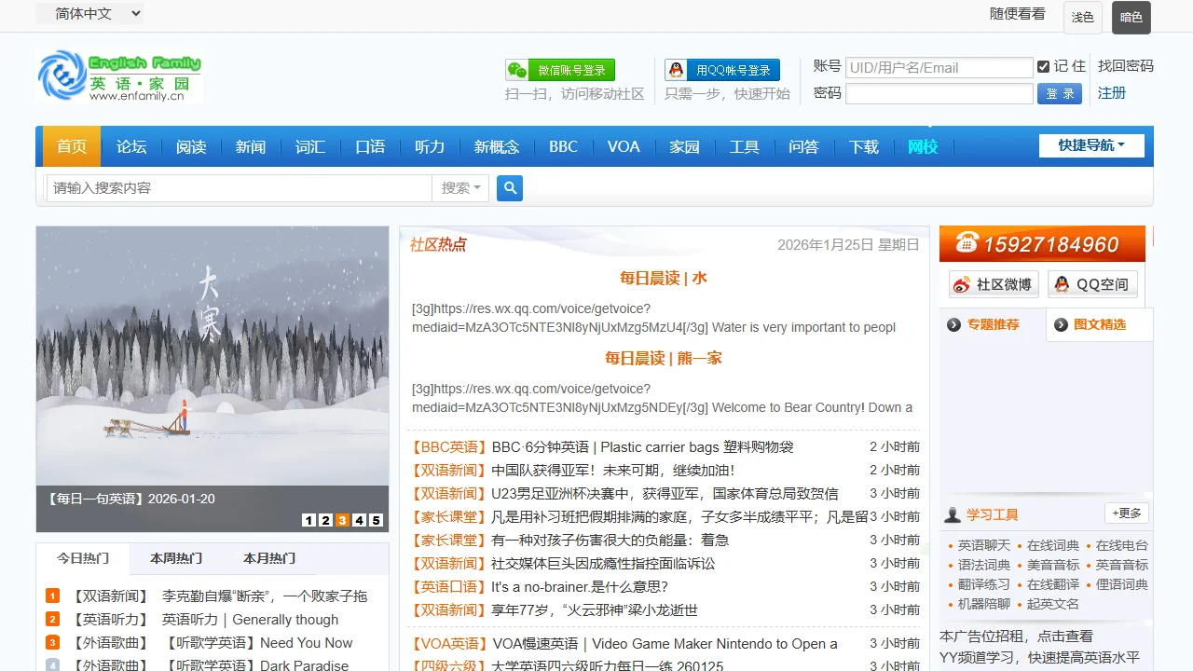Open the 简体中文 language dropdown

(89, 14)
